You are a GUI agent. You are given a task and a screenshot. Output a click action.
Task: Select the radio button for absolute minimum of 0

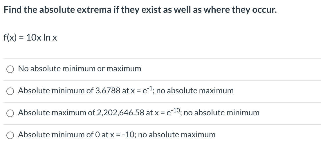coord(10,135)
